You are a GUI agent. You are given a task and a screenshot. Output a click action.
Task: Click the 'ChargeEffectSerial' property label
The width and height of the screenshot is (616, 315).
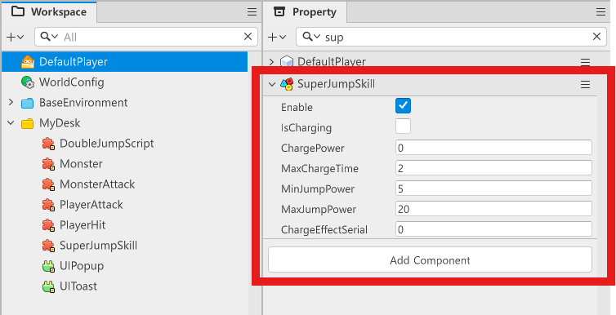click(324, 230)
